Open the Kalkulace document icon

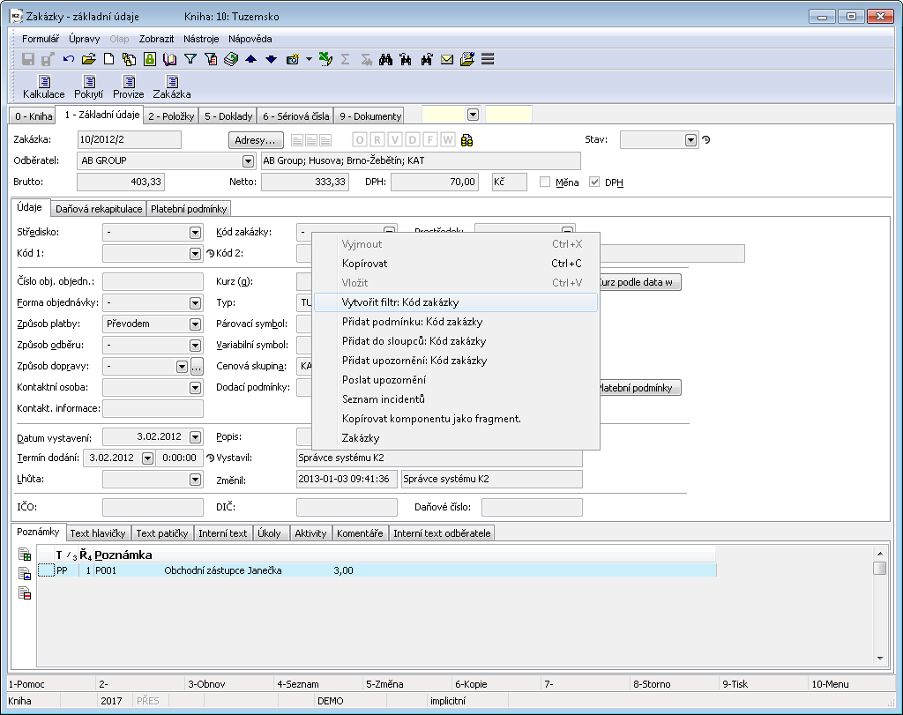coord(43,82)
